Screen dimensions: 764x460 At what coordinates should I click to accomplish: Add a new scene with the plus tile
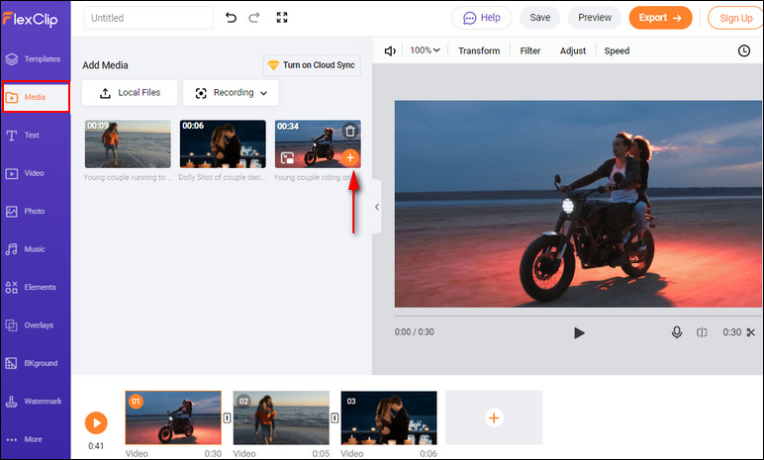[494, 417]
